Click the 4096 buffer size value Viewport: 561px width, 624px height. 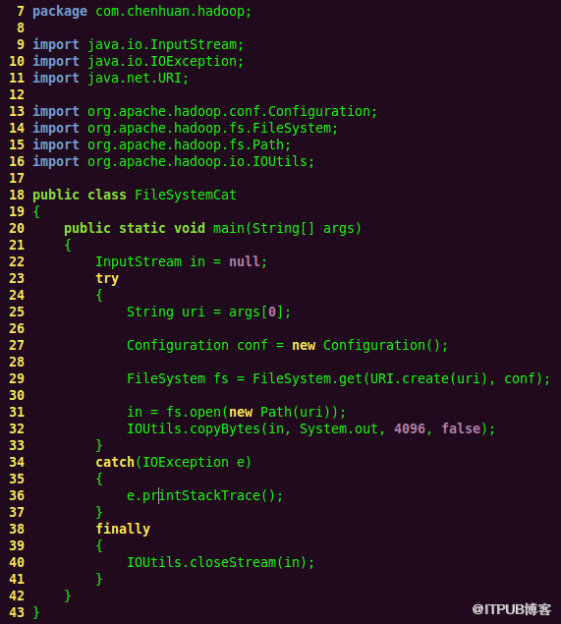point(410,429)
